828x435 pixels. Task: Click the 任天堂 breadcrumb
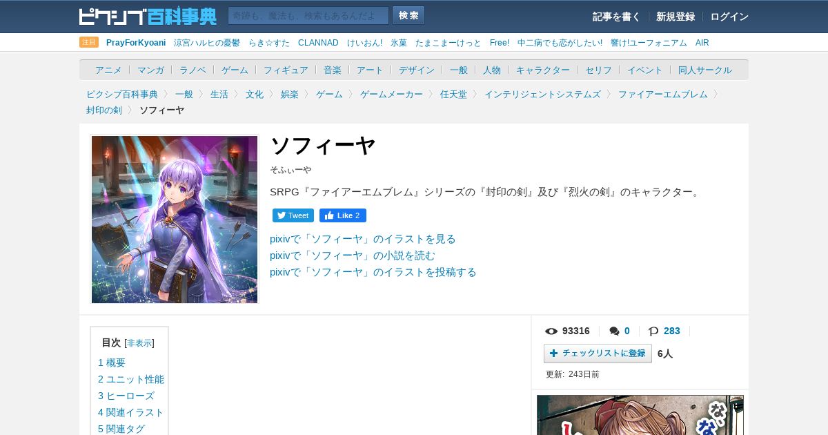(453, 94)
